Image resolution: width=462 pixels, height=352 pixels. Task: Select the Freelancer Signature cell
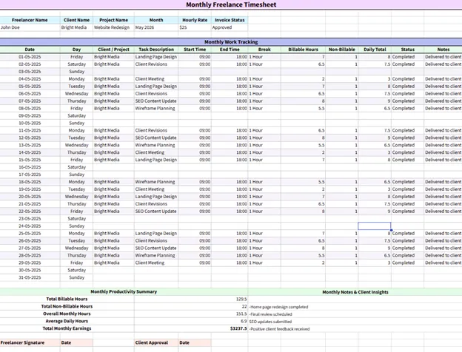tap(30, 342)
